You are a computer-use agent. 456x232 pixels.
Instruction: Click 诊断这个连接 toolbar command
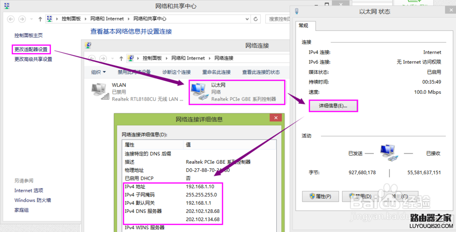[176, 72]
